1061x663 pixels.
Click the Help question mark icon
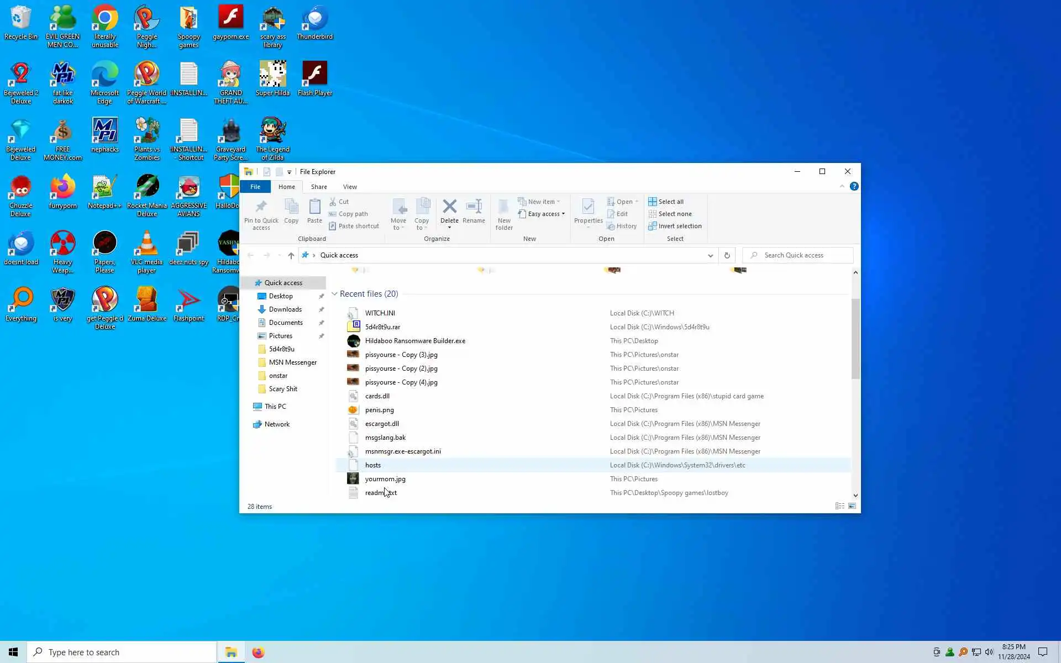click(854, 187)
